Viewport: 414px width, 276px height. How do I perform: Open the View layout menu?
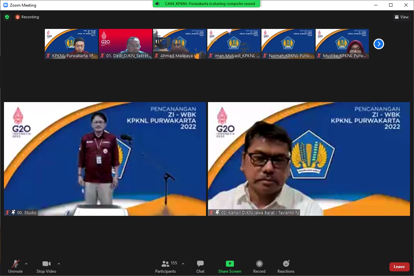[x=401, y=17]
